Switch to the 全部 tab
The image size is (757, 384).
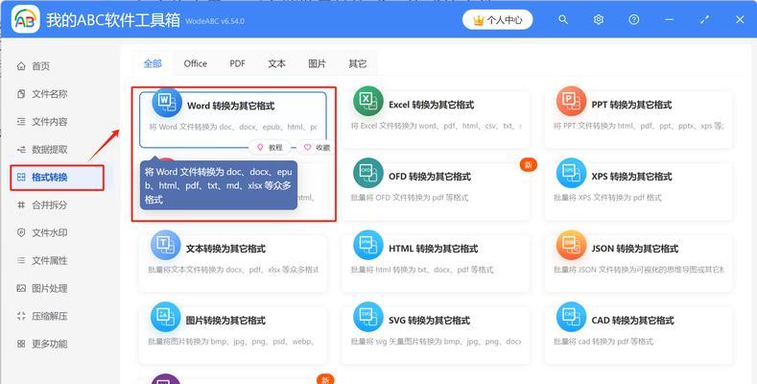(x=153, y=63)
